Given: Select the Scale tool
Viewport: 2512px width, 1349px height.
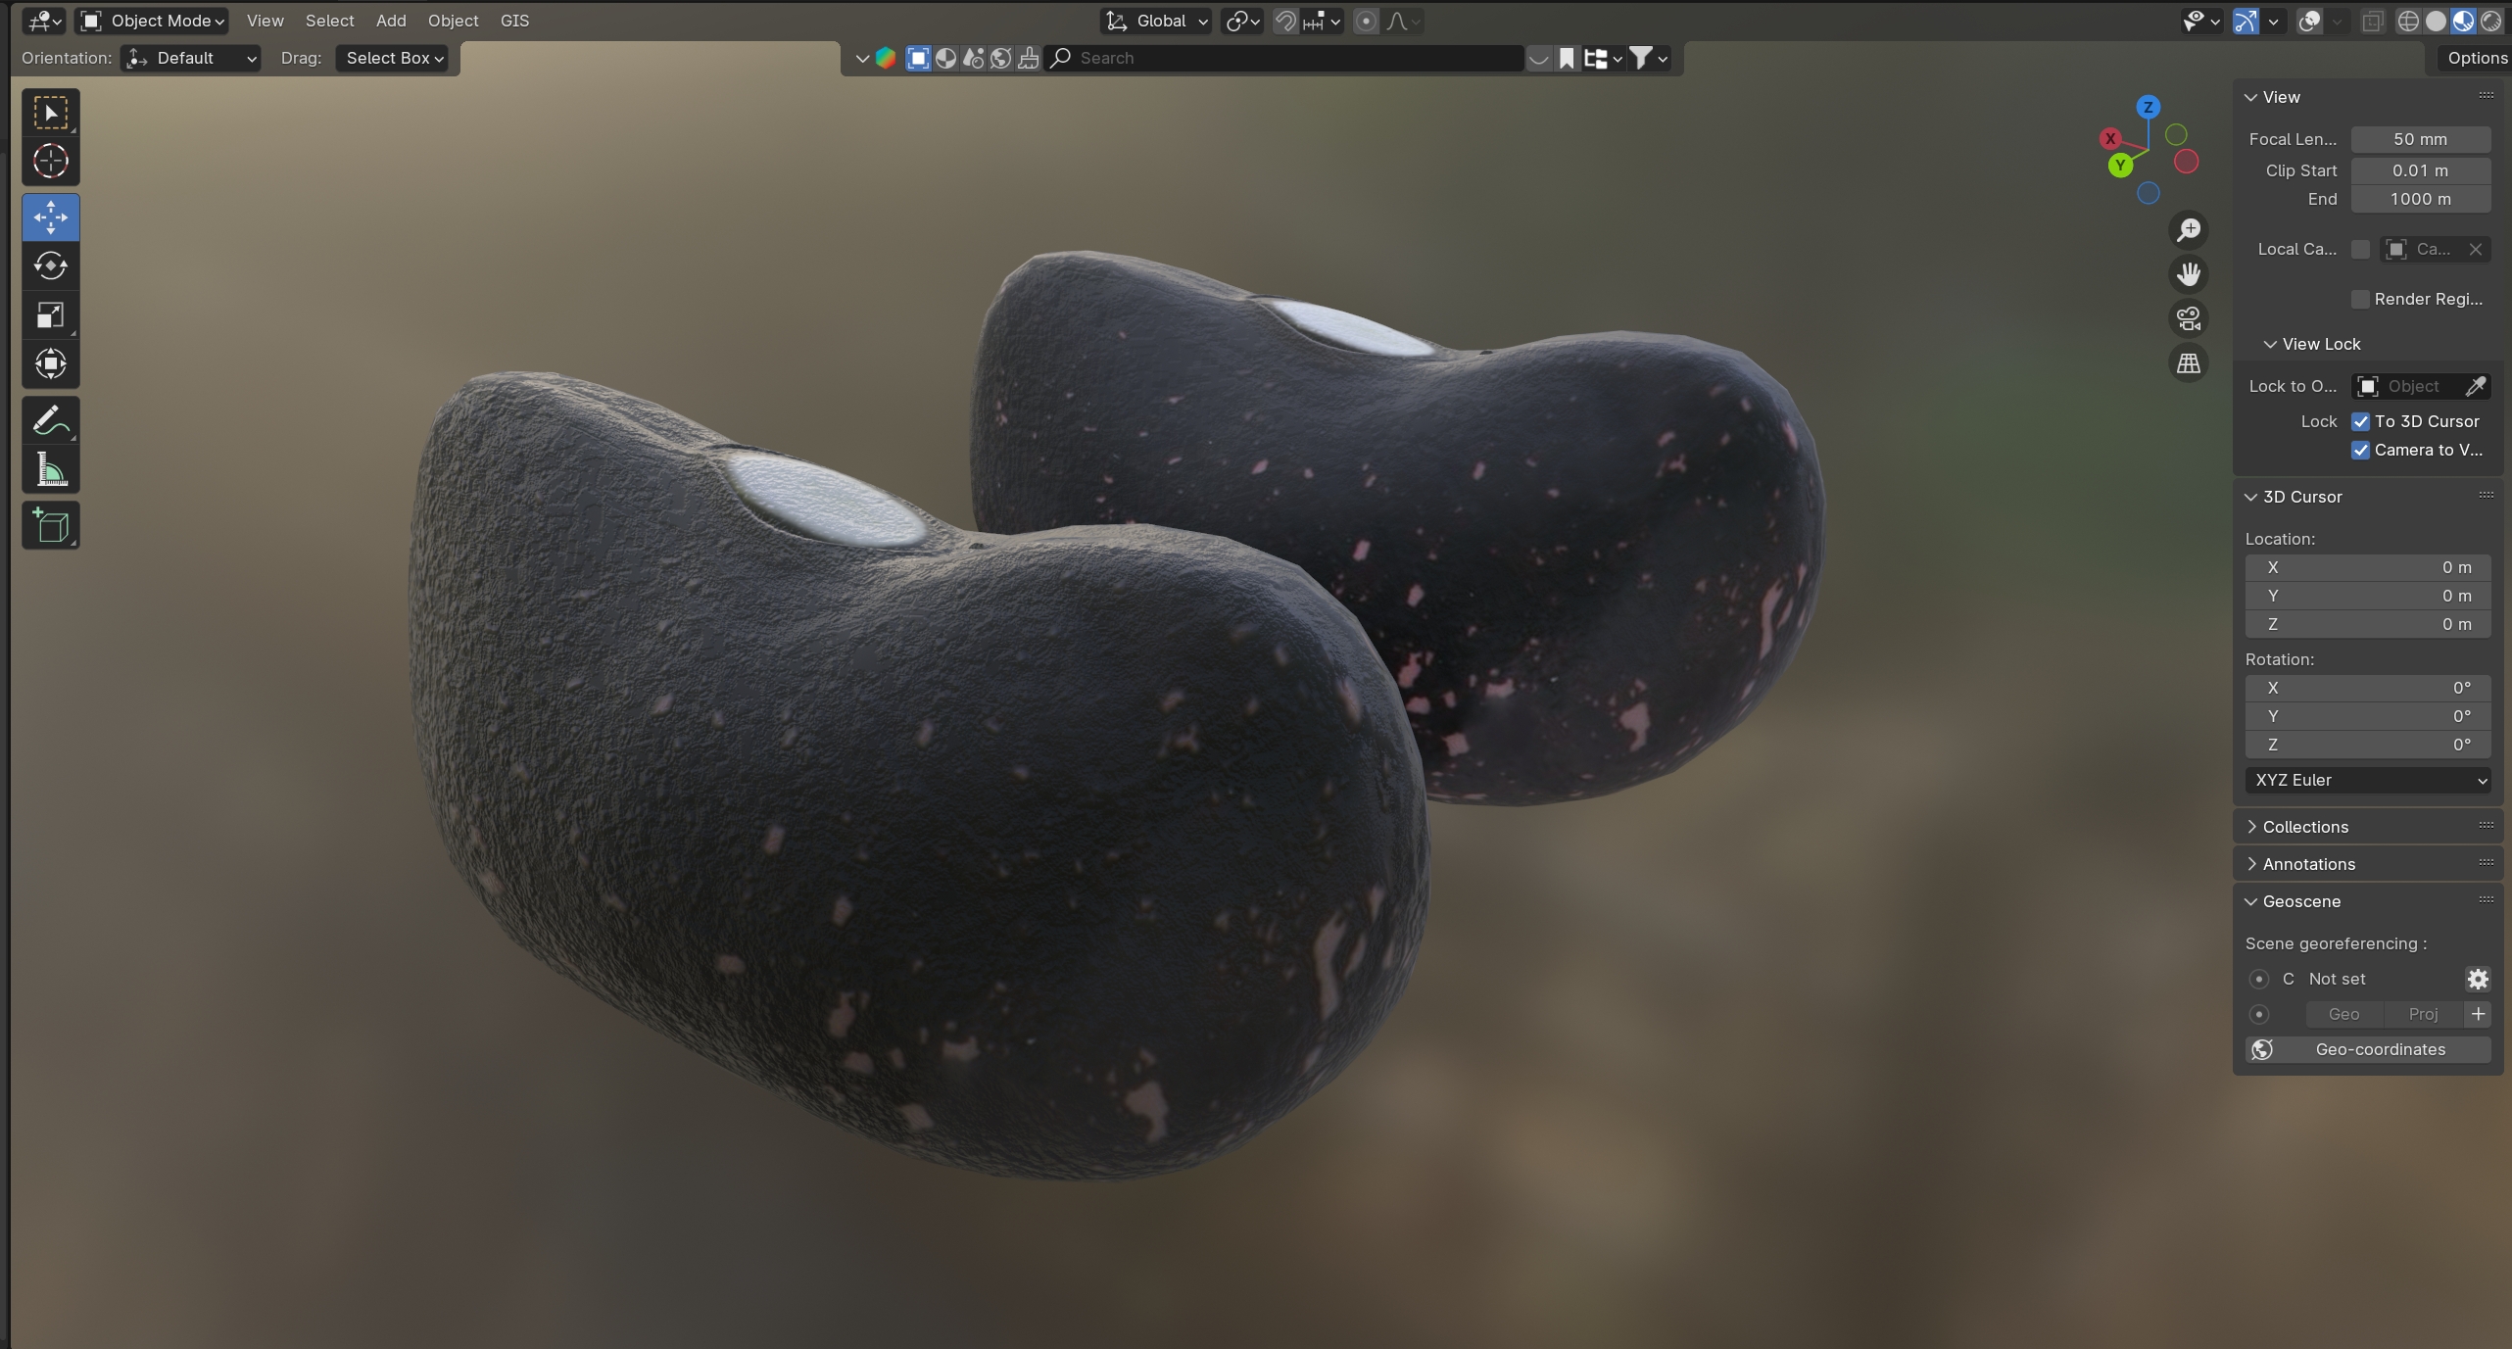Looking at the screenshot, I should [x=50, y=314].
